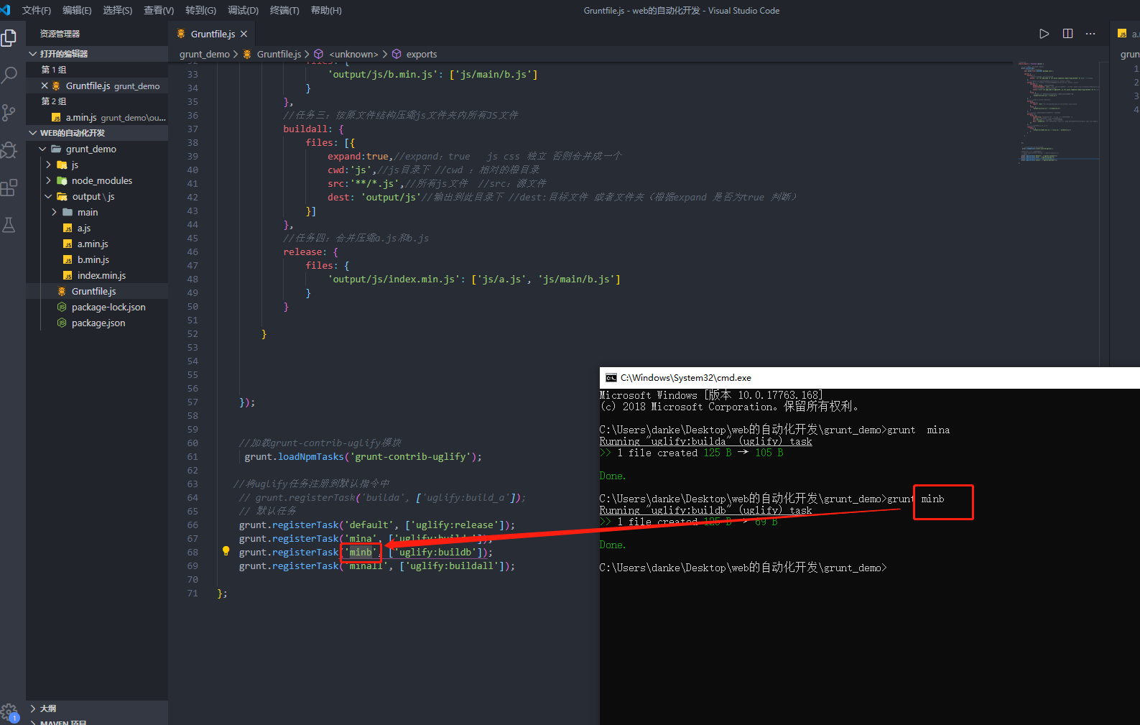Open package.json in the file tree

click(97, 323)
